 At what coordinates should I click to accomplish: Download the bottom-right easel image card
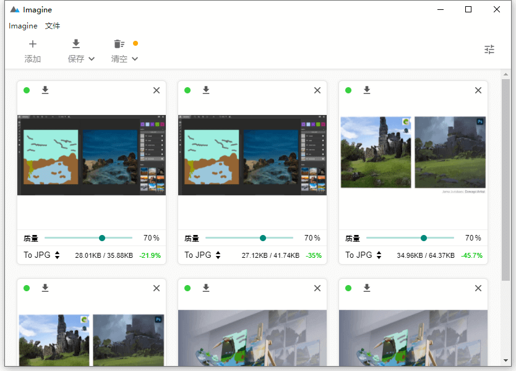[367, 288]
